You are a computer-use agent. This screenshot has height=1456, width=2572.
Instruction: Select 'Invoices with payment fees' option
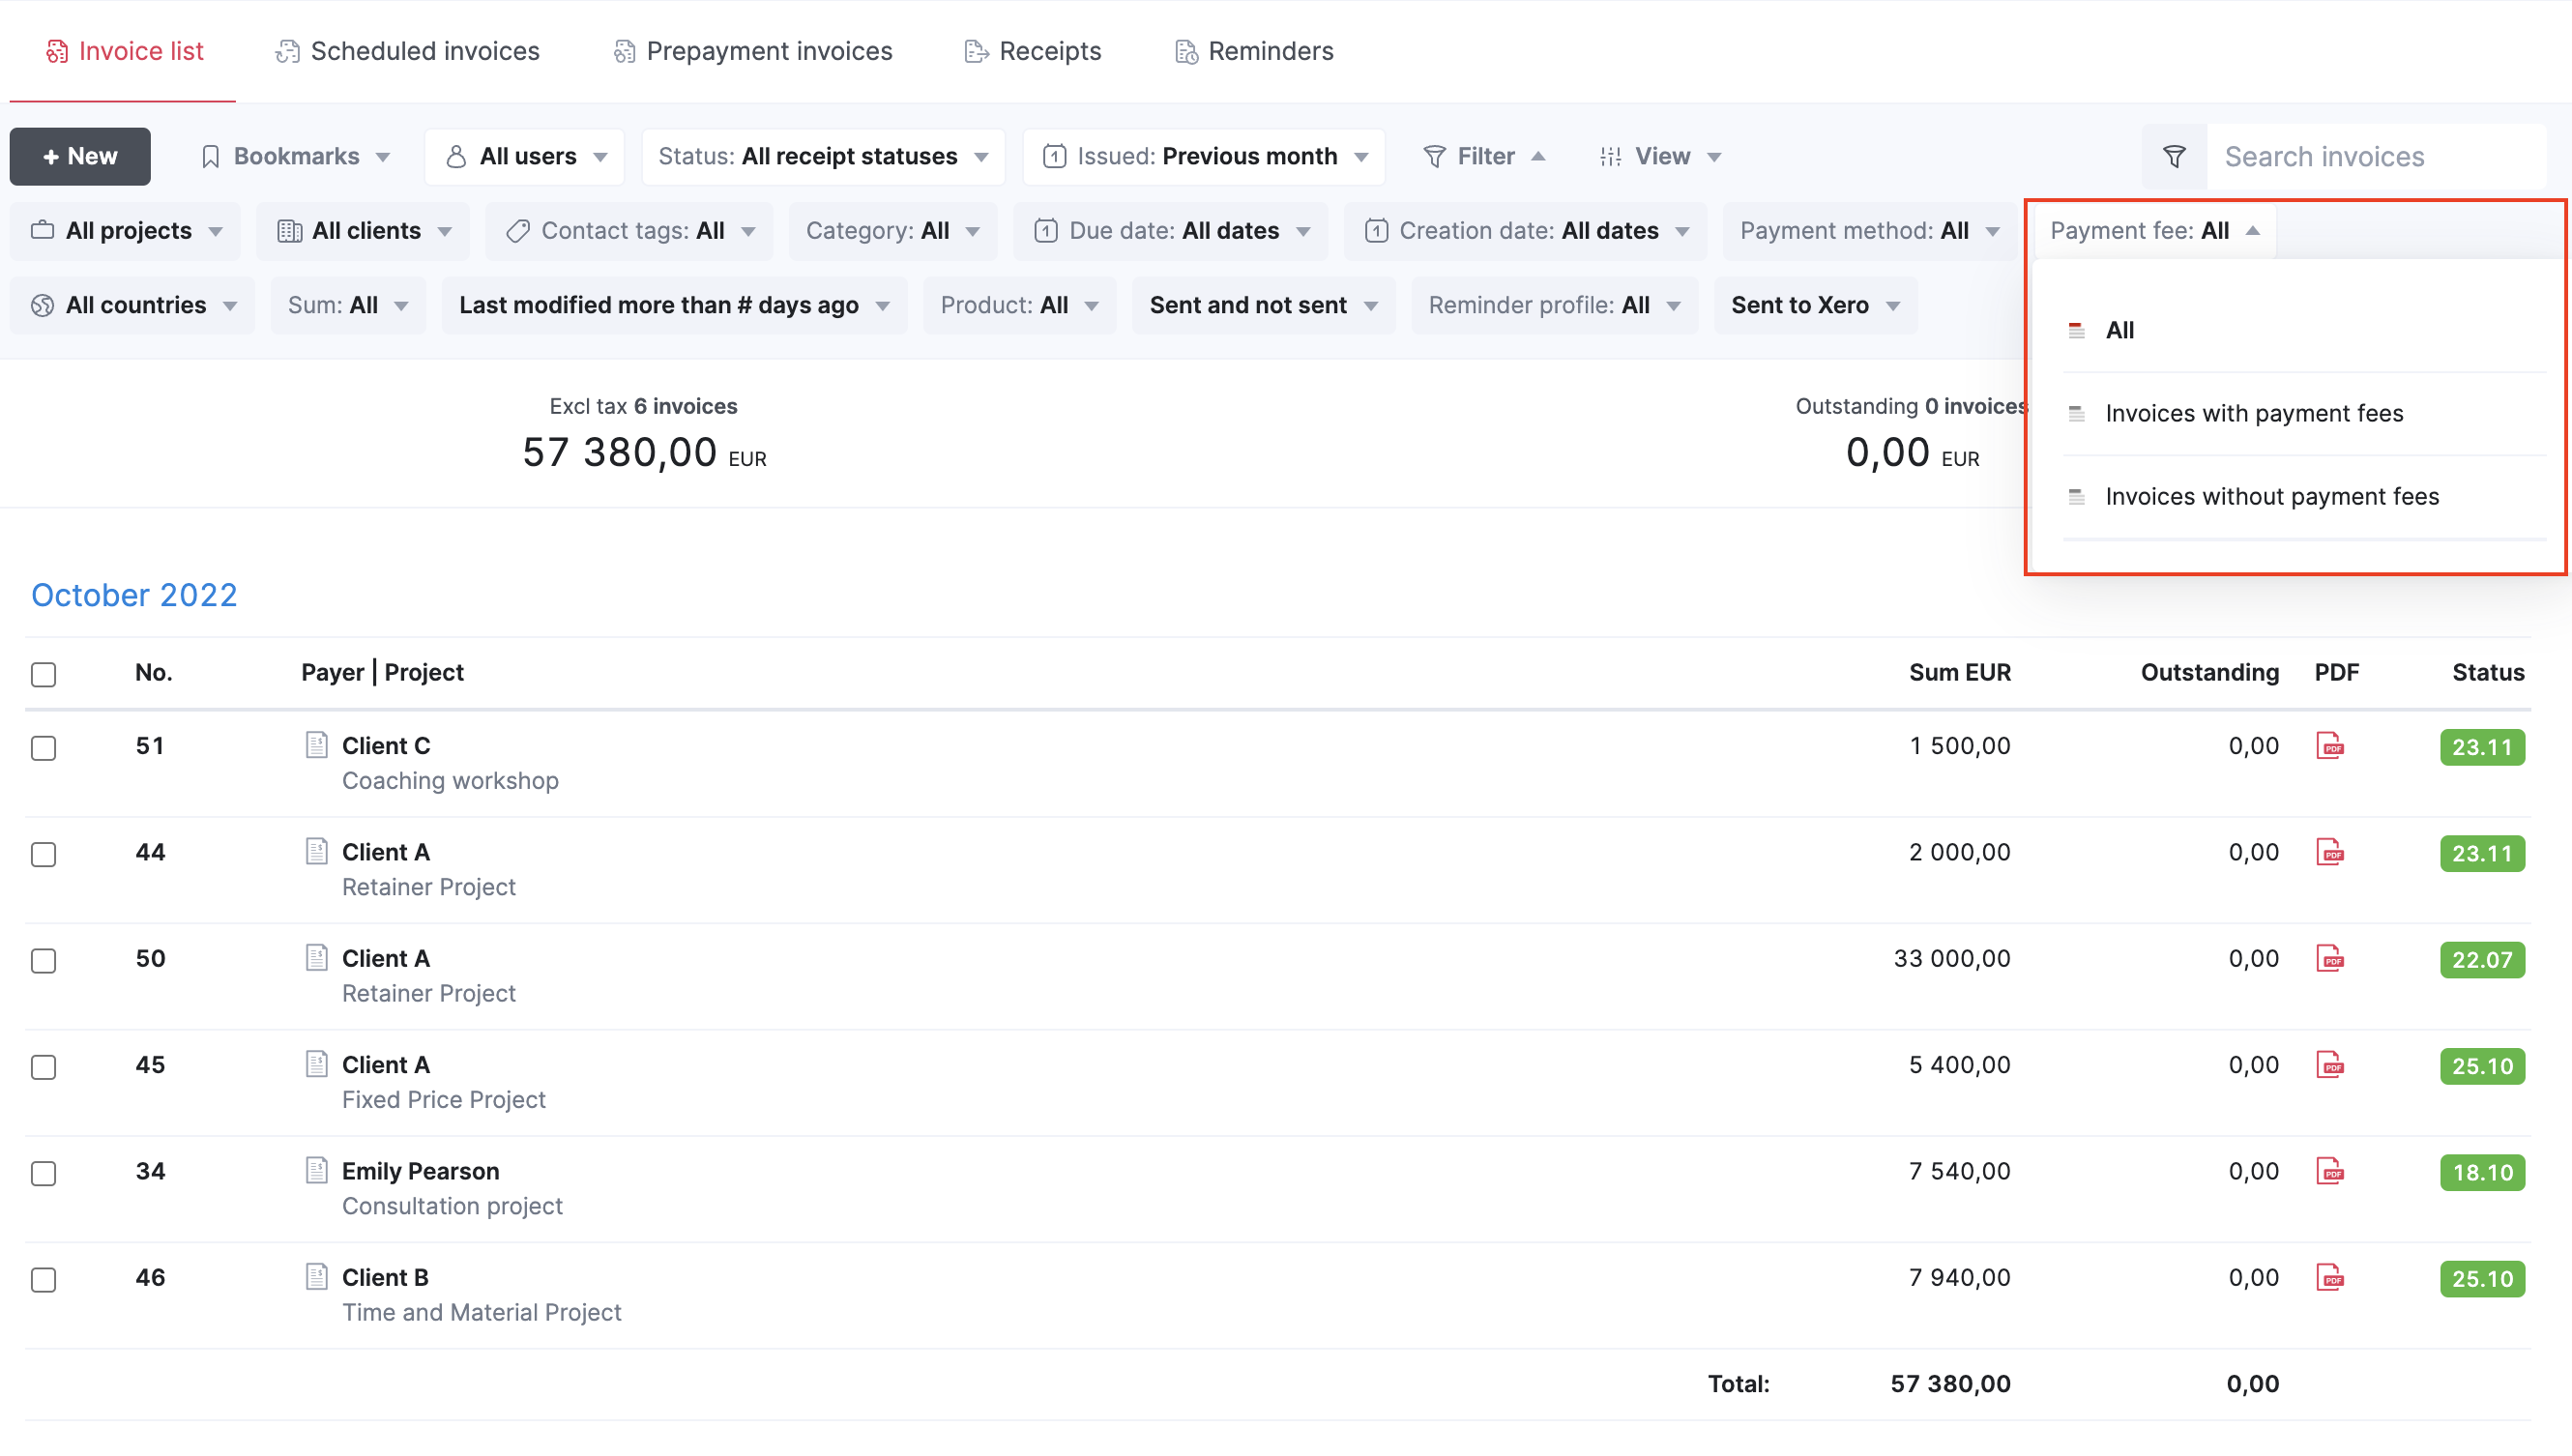pyautogui.click(x=2304, y=413)
